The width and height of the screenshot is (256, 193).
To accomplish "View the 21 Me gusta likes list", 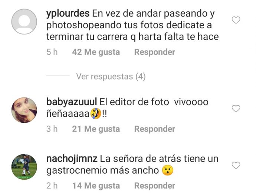I will (x=96, y=129).
